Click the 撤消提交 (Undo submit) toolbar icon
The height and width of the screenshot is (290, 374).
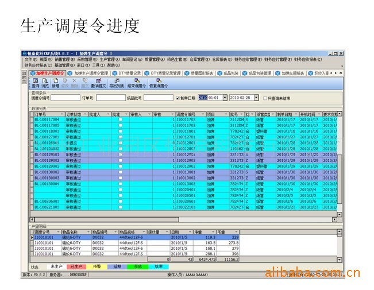(x=98, y=83)
